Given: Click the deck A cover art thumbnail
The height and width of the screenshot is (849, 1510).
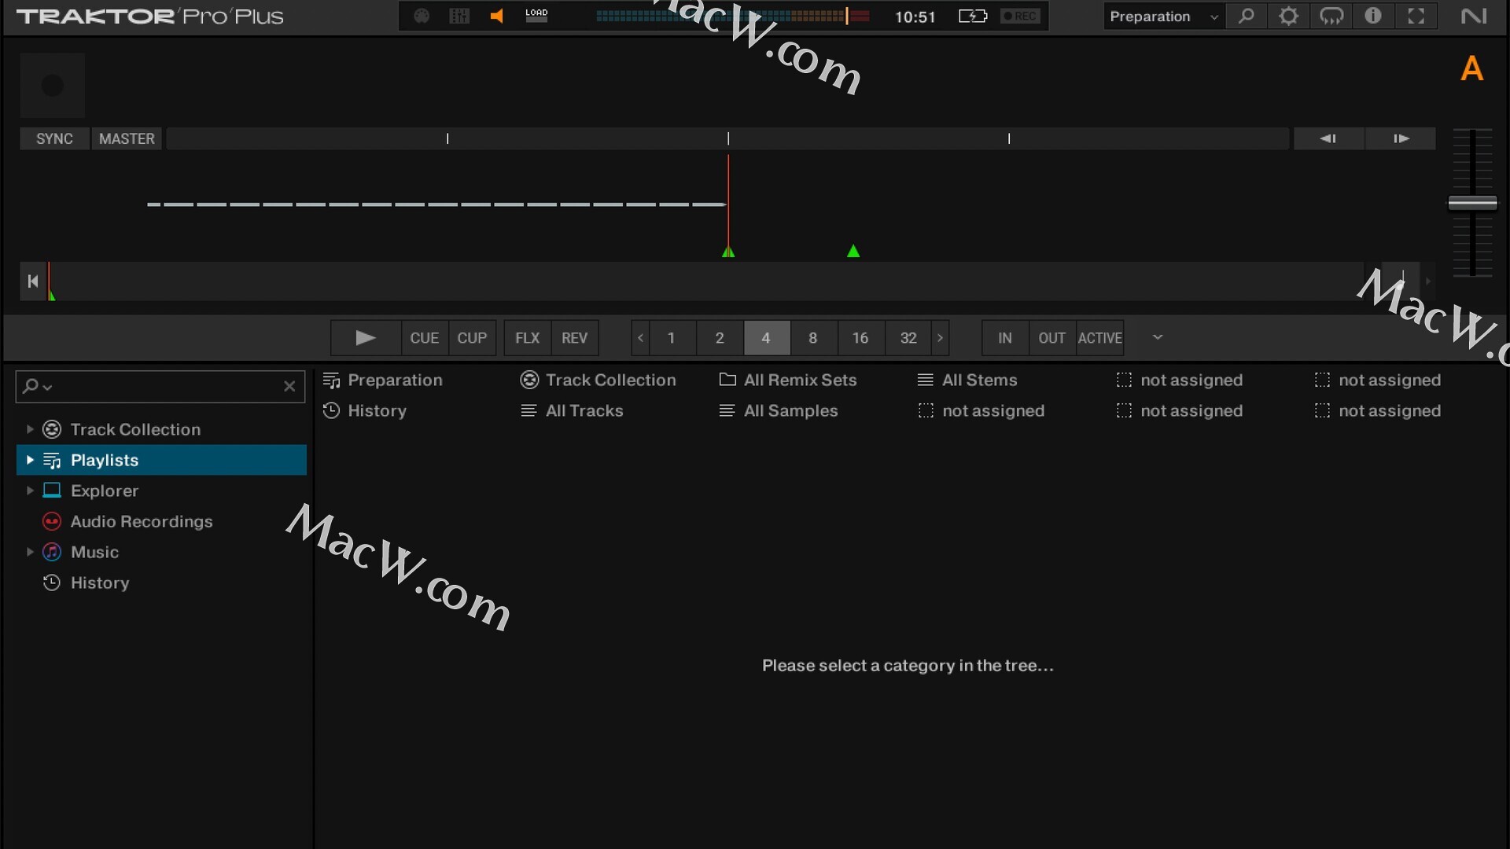Looking at the screenshot, I should [53, 85].
